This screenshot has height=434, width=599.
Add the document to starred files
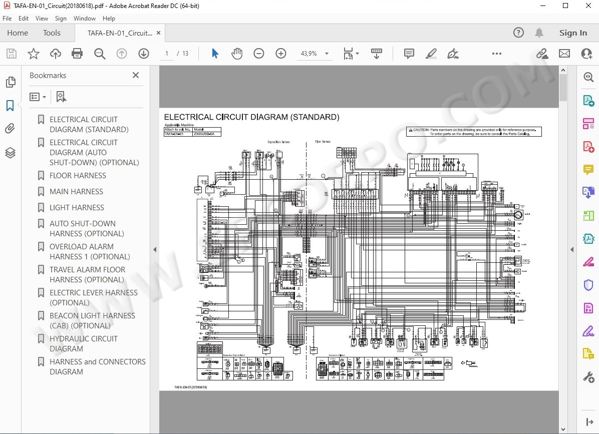coord(34,54)
